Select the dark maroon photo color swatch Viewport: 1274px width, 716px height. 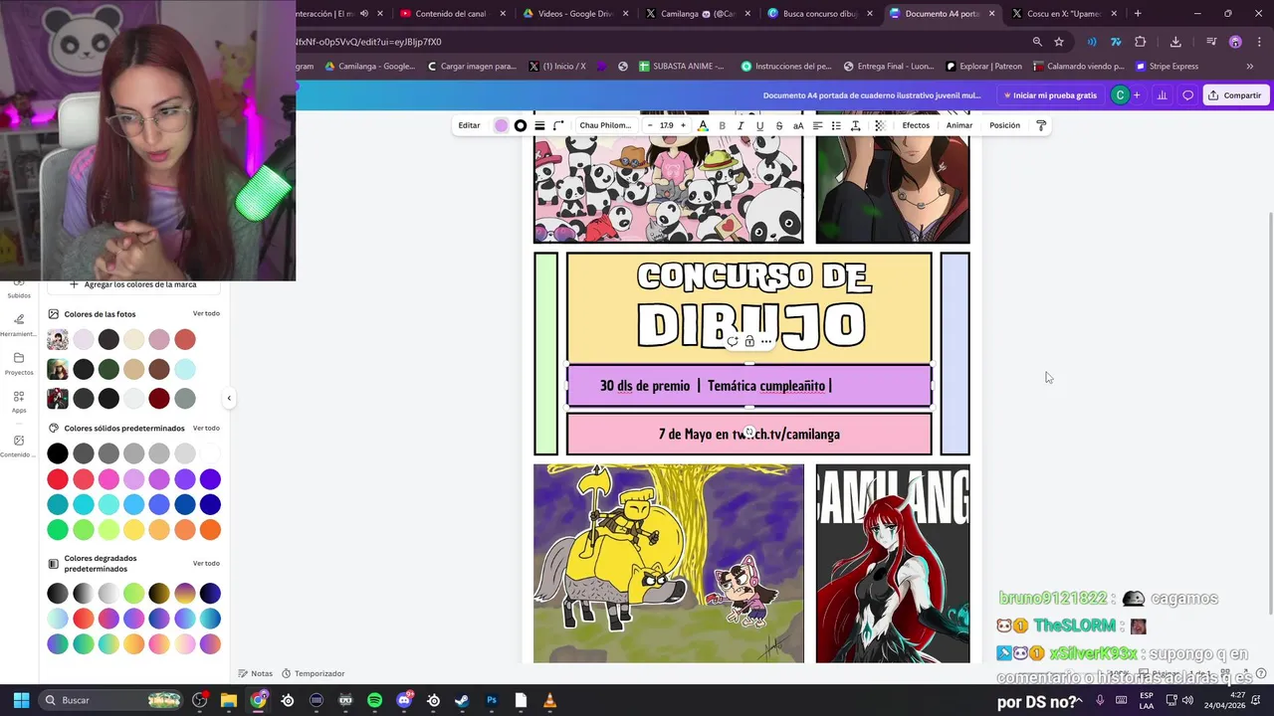pos(159,399)
